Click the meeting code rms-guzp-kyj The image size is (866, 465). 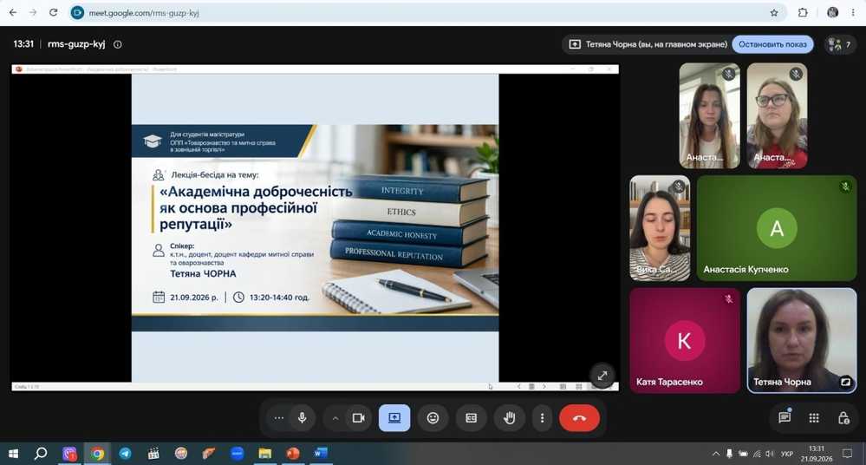point(76,43)
